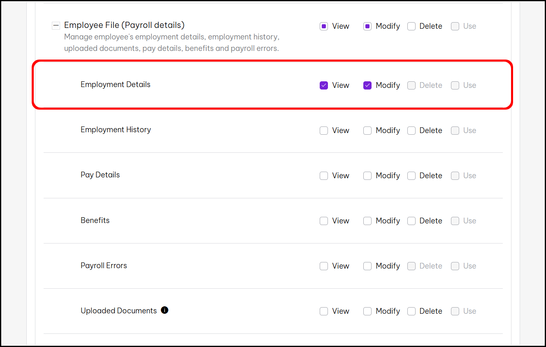Enable View for Employment History
Viewport: 546px width, 347px height.
point(324,131)
